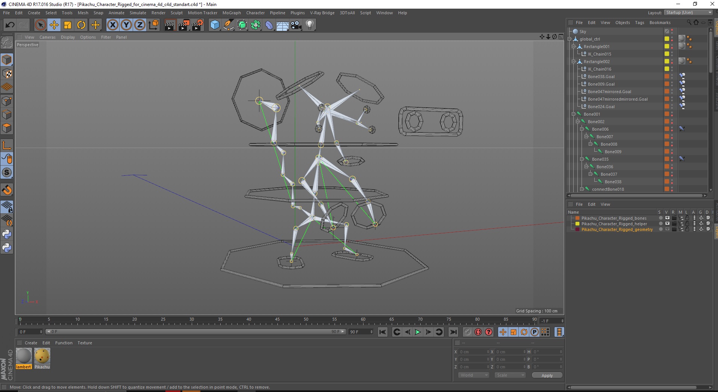Viewport: 718px width, 392px height.
Task: Enable Axis mode tool
Action: click(x=7, y=145)
